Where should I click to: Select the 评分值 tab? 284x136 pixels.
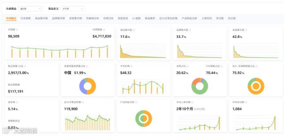click(x=232, y=18)
